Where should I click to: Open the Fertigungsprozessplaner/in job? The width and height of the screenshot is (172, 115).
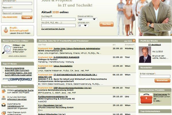coord(53,97)
